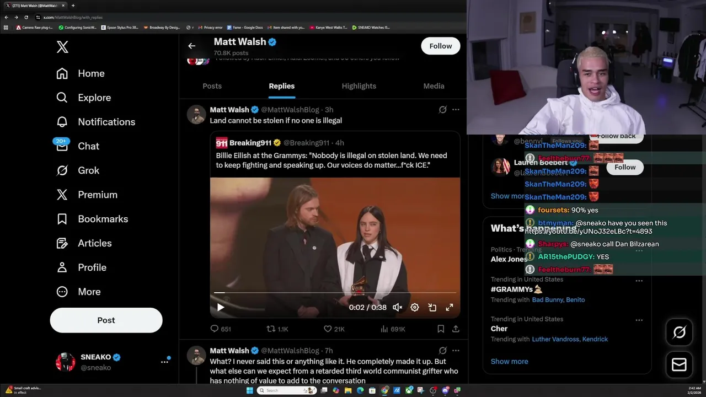706x397 pixels.
Task: Share the 'Land cannot be stolen' post
Action: (x=456, y=329)
